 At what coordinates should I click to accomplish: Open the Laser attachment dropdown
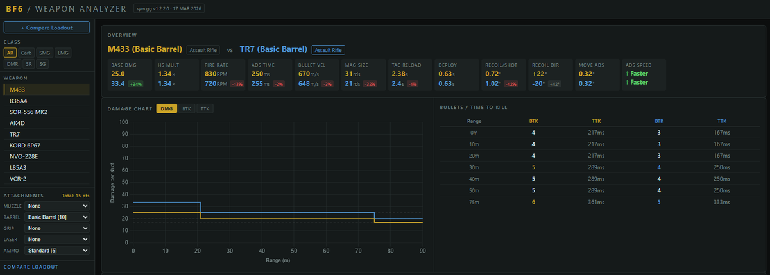[x=57, y=239]
